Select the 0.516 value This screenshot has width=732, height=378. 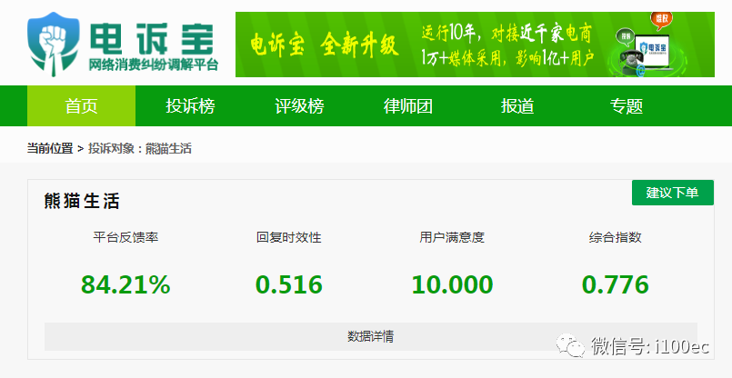pyautogui.click(x=289, y=284)
